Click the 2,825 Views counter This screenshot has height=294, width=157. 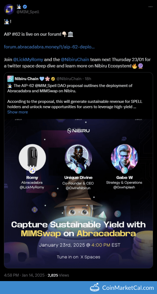click(x=58, y=275)
